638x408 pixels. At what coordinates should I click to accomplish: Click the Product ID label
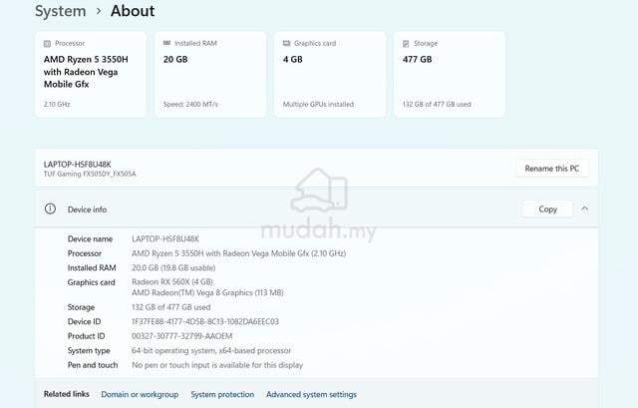click(x=86, y=336)
